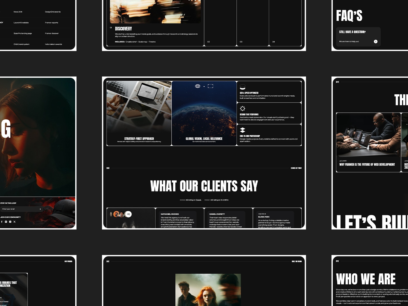Select the Our Pricing section label
408x306 pixels.
tap(68, 261)
